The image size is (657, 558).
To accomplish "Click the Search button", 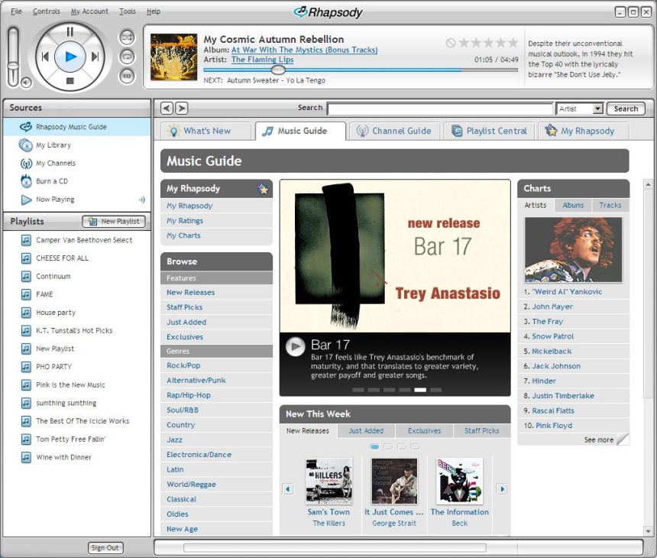I will click(626, 109).
